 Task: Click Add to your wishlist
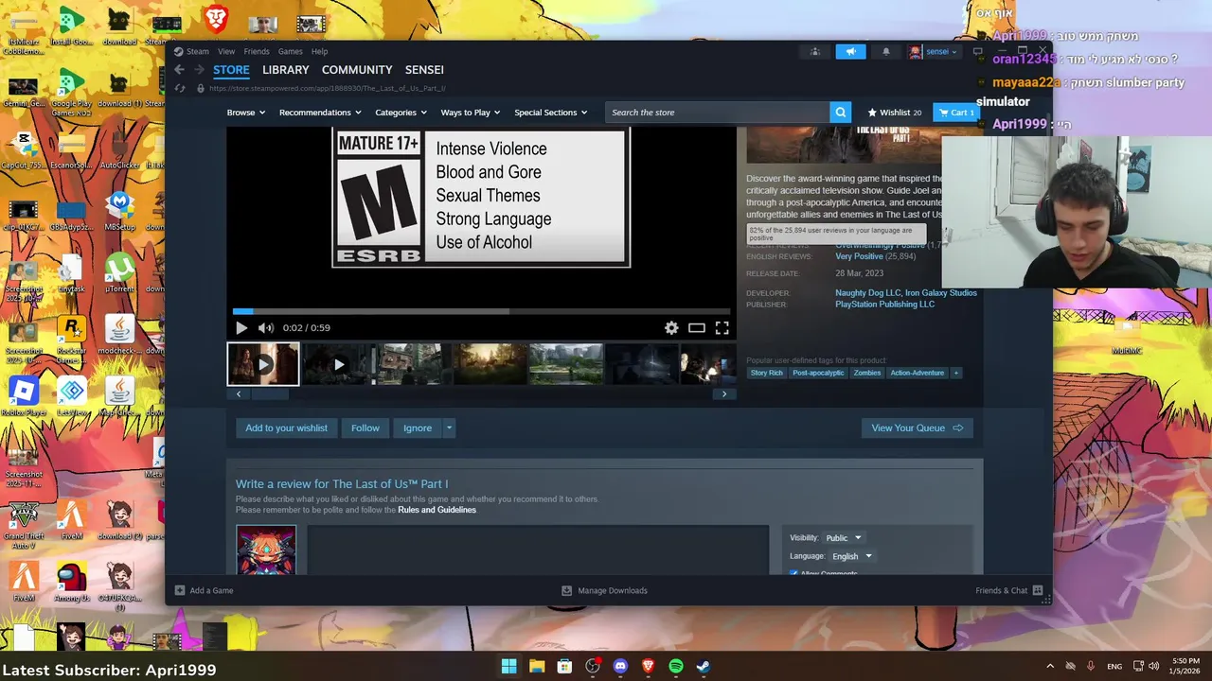pyautogui.click(x=286, y=428)
